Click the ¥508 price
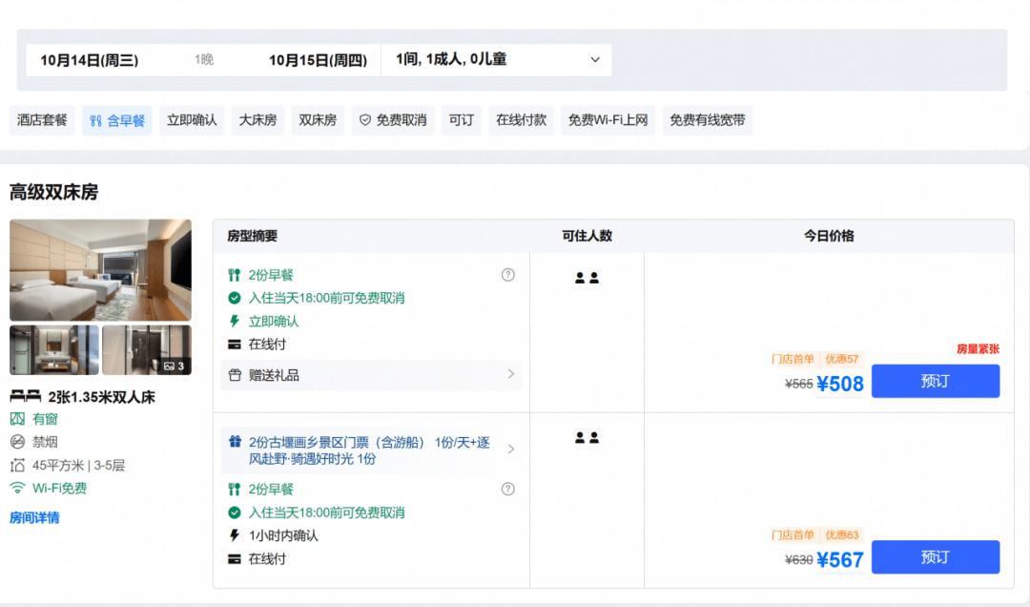 click(840, 384)
